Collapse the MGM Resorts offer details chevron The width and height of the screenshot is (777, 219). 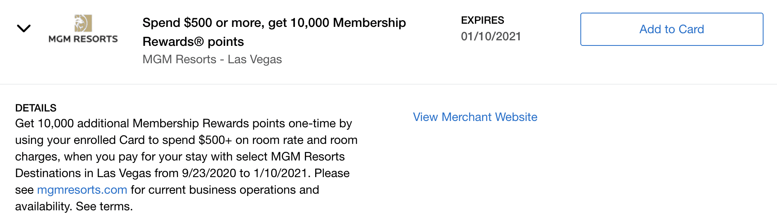click(24, 28)
